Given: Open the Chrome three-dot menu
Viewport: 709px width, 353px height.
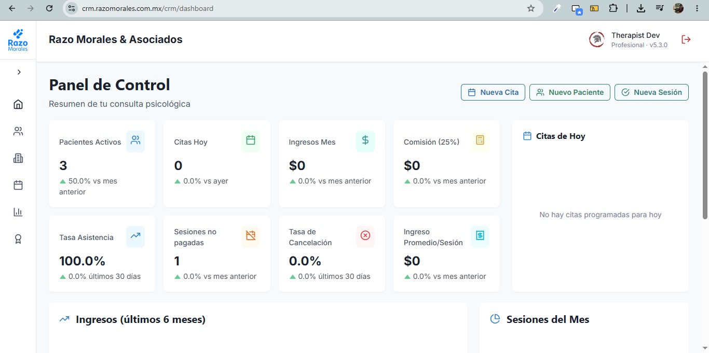Looking at the screenshot, I should [x=697, y=8].
